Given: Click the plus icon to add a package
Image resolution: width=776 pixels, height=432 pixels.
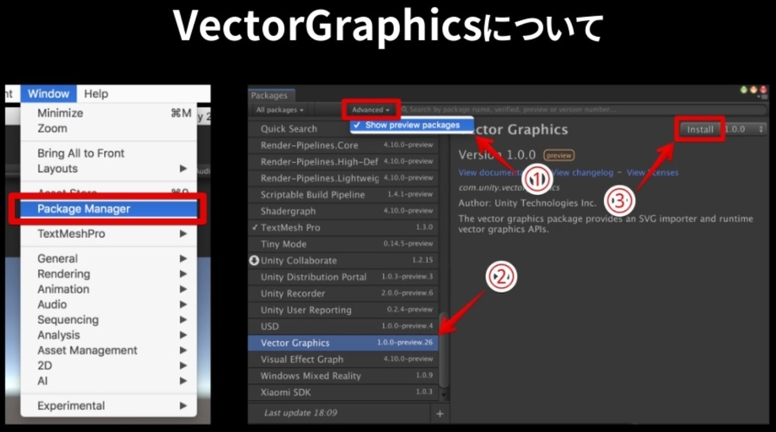Looking at the screenshot, I should [x=439, y=413].
